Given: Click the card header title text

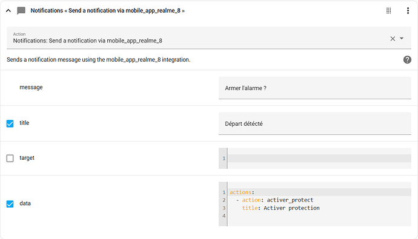Looking at the screenshot, I should pyautogui.click(x=107, y=11).
